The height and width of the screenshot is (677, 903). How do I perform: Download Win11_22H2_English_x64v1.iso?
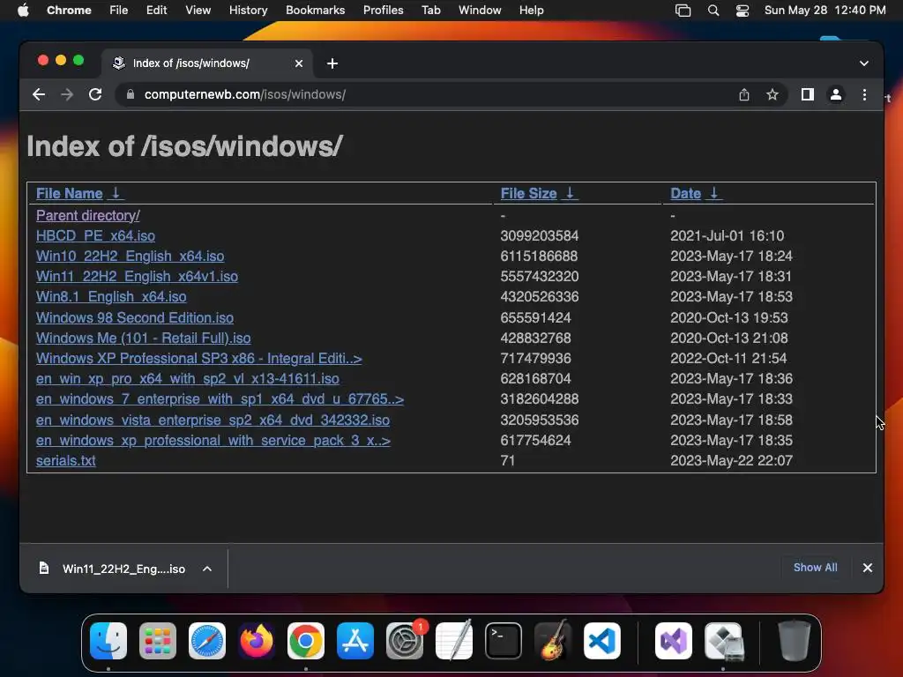click(137, 276)
